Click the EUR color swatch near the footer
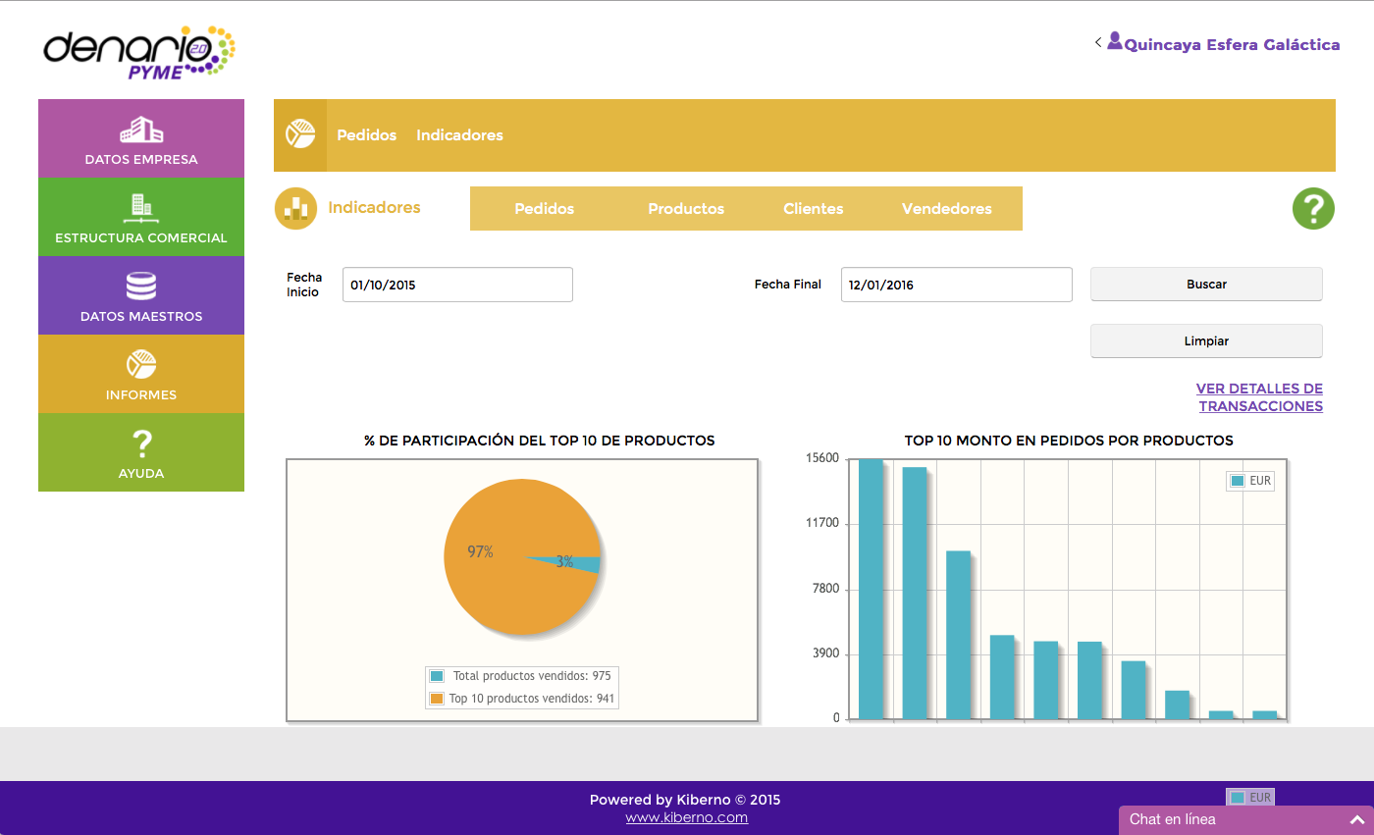This screenshot has height=835, width=1374. point(1238,797)
